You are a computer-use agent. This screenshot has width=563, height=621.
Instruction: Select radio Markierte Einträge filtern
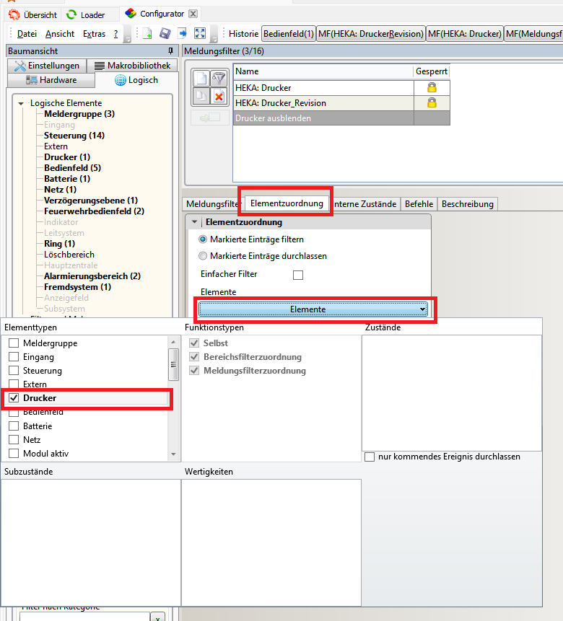click(x=203, y=239)
